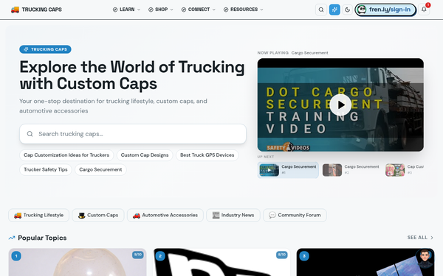443x276 pixels.
Task: Click the red car icon on Automotive Accessories
Action: (x=137, y=216)
